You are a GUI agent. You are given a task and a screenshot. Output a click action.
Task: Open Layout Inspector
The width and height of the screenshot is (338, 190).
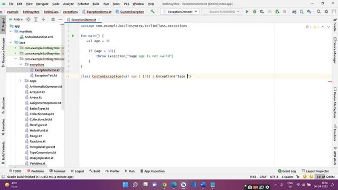coord(315,171)
